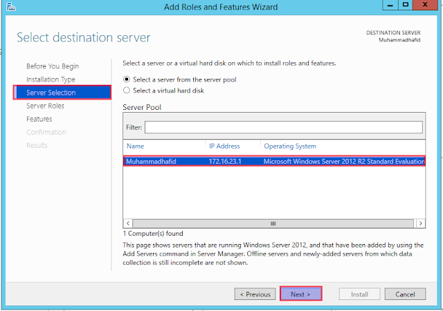The width and height of the screenshot is (443, 311).
Task: Select the Muhammadhafid server row
Action: pos(274,161)
